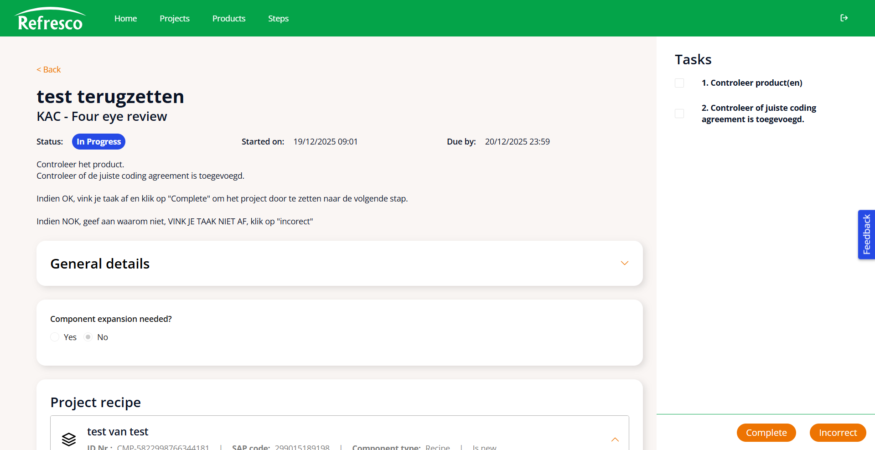This screenshot has height=450, width=875.
Task: Click the In Progress status badge
Action: (x=98, y=142)
